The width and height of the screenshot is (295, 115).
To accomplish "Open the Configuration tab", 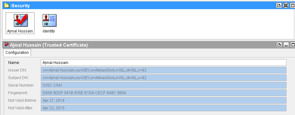I will tap(17, 53).
